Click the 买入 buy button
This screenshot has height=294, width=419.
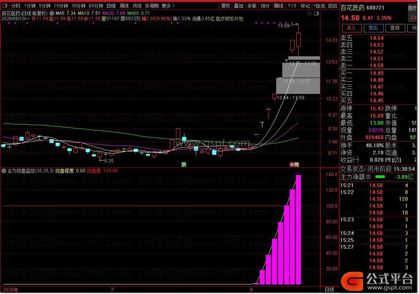pos(352,28)
